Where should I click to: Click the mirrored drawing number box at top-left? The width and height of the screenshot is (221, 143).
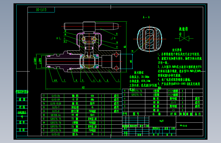point(41,10)
